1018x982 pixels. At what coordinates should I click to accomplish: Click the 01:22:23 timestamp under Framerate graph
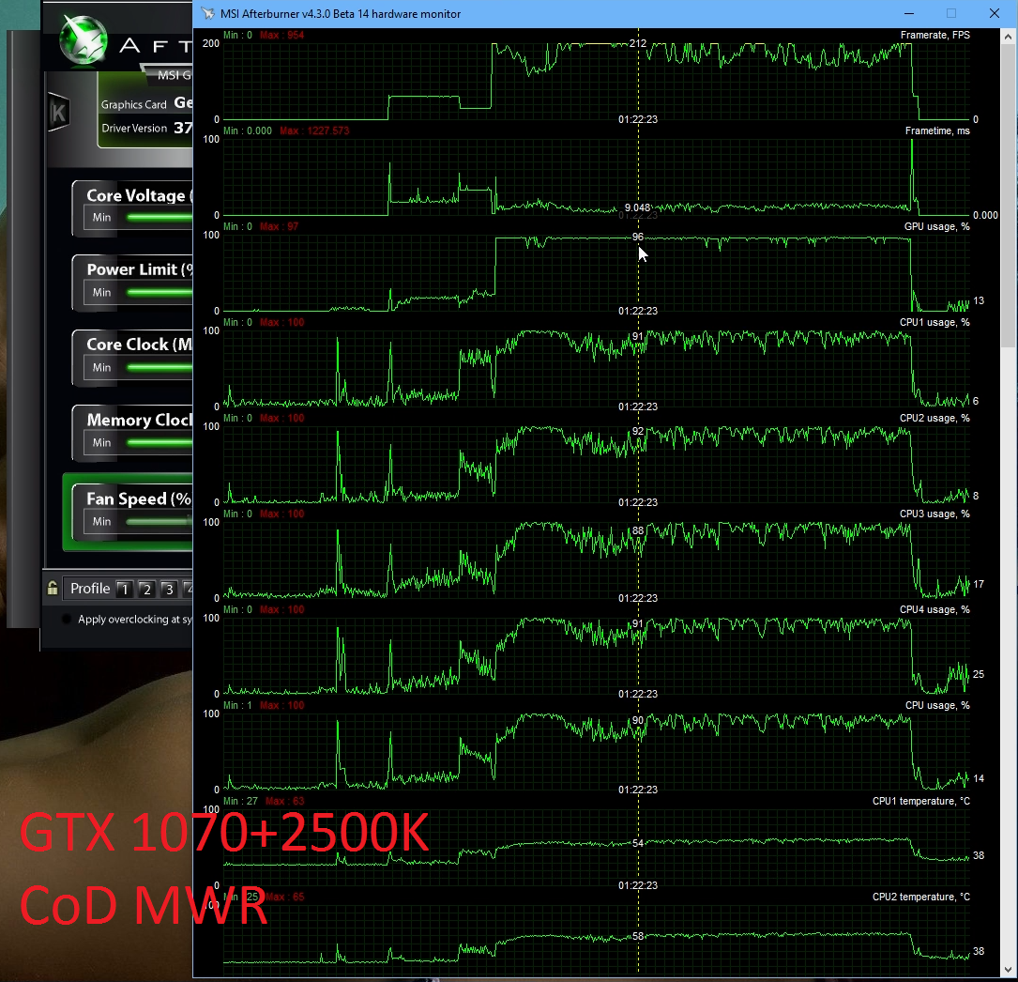point(638,119)
